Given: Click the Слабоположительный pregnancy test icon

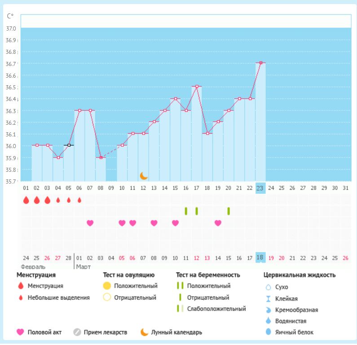Looking at the screenshot, I should point(180,309).
